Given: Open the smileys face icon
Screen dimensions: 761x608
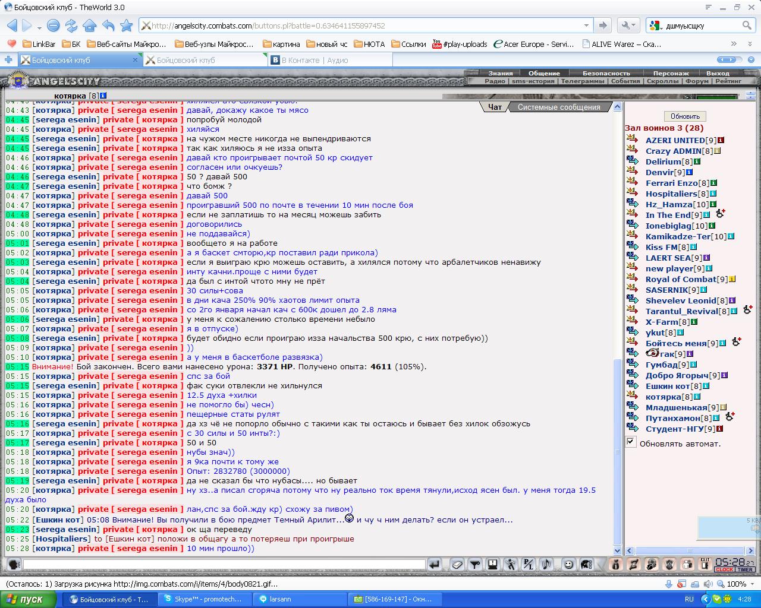Looking at the screenshot, I should [x=568, y=564].
